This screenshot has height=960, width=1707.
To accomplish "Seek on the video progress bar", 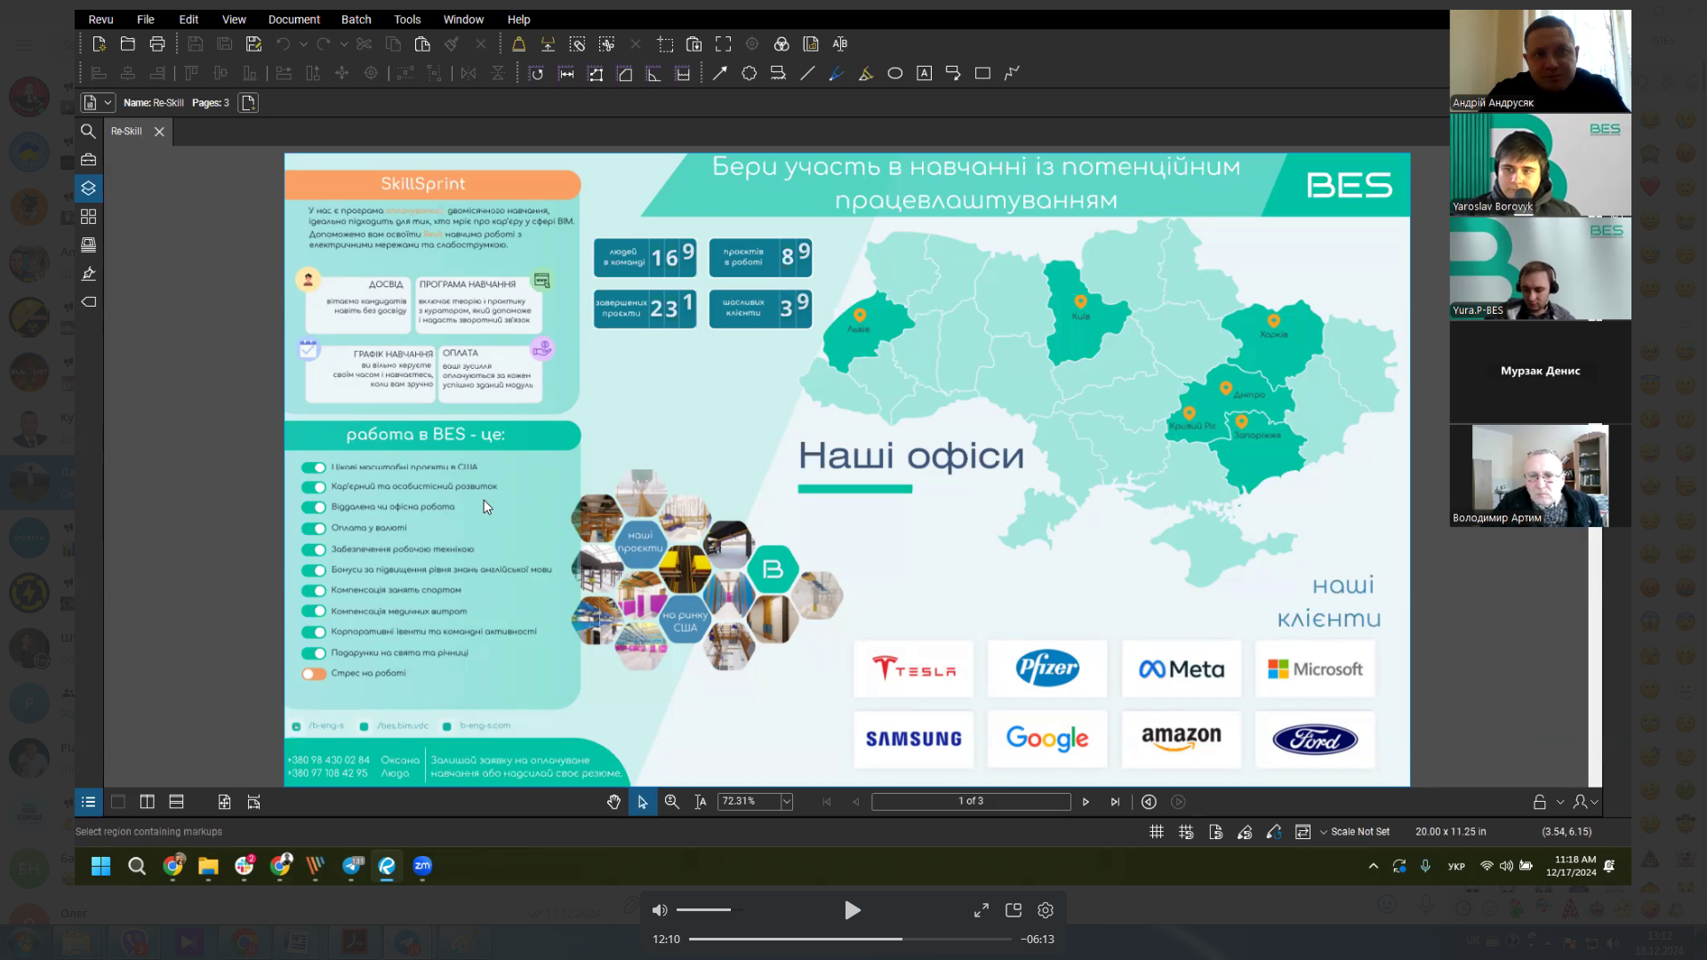I will pyautogui.click(x=850, y=939).
